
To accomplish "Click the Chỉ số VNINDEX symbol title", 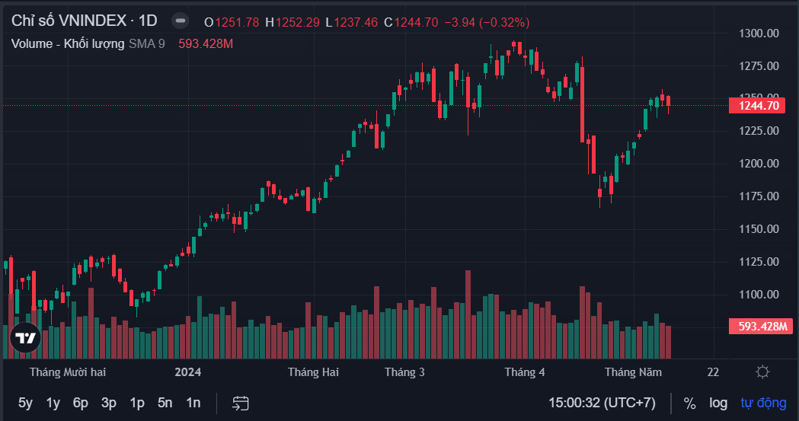I will tap(84, 21).
